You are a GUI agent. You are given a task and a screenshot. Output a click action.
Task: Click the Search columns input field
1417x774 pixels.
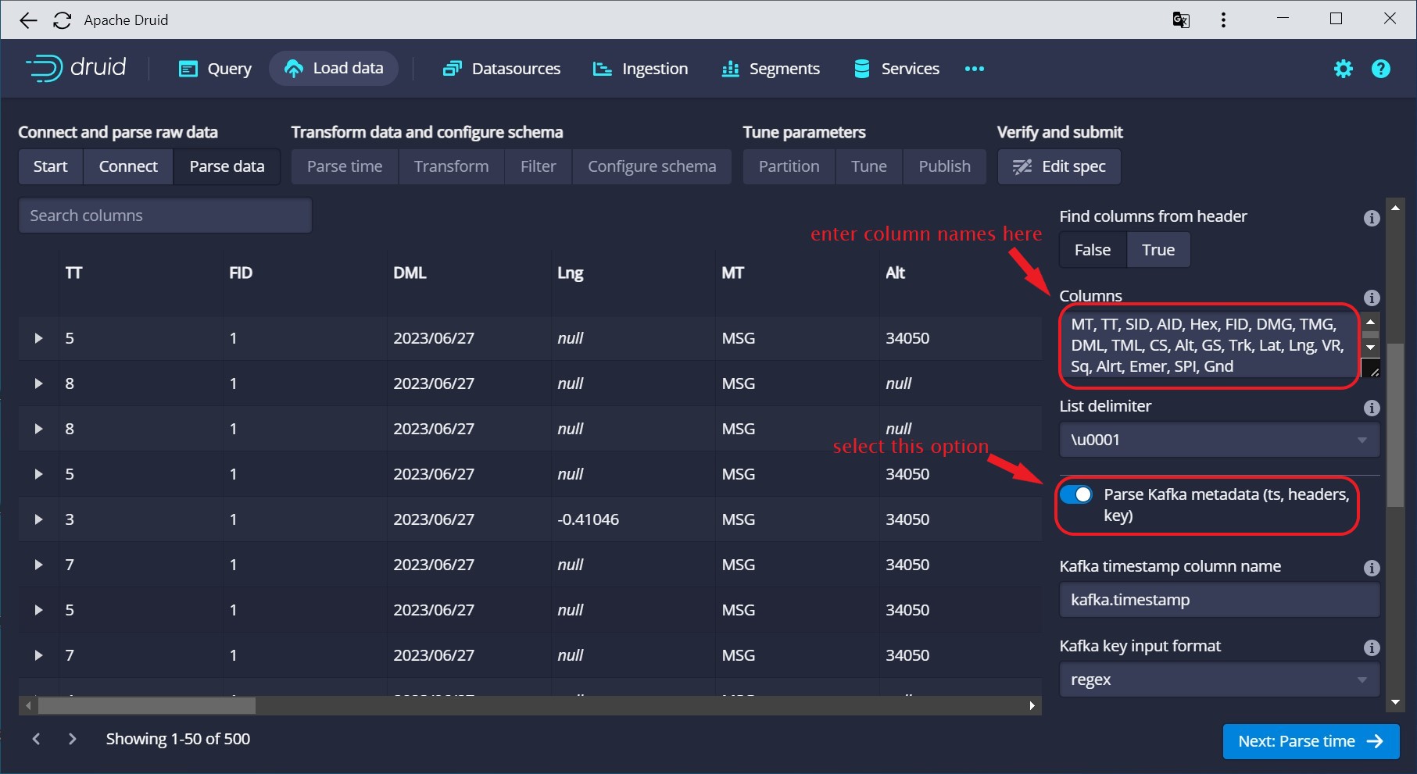point(165,216)
